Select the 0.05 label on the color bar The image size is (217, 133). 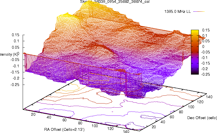(206, 41)
